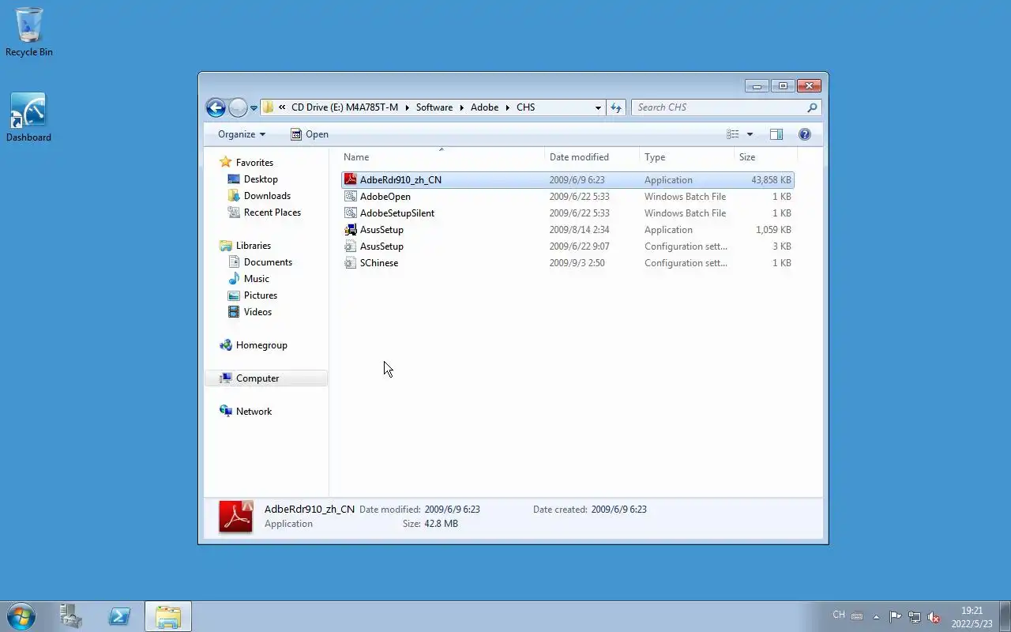The height and width of the screenshot is (632, 1011).
Task: Click Favorites in navigation pane
Action: click(254, 163)
